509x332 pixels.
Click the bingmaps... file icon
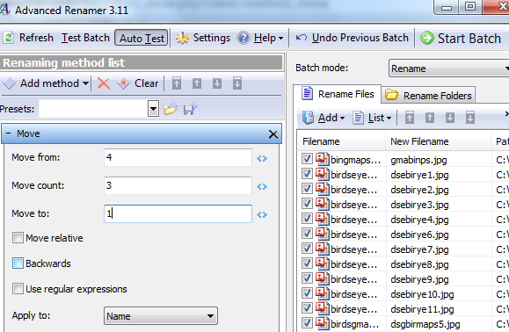(322, 159)
